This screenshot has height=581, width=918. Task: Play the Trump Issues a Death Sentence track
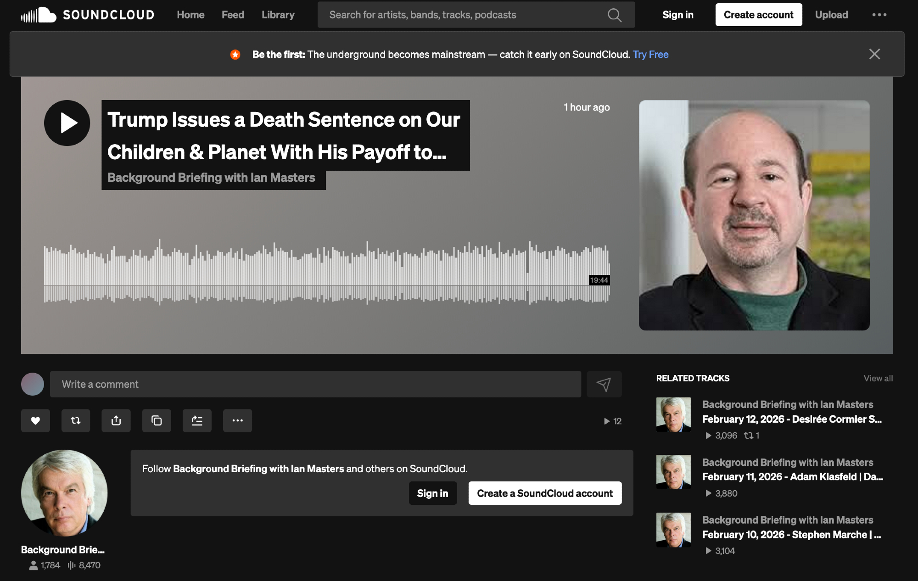click(67, 123)
